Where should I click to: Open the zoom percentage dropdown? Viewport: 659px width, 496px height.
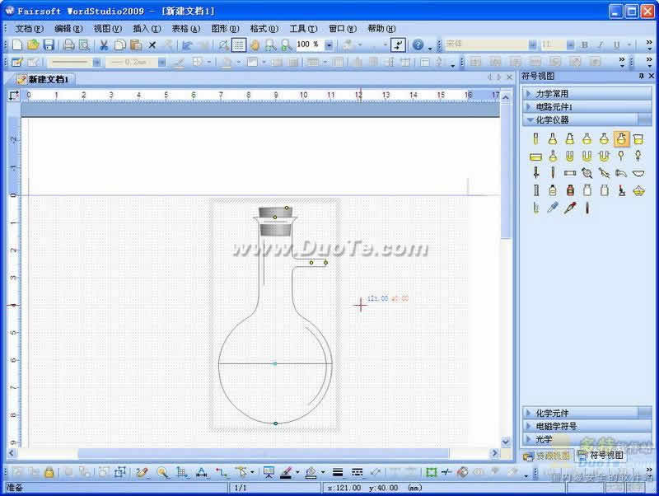click(329, 44)
